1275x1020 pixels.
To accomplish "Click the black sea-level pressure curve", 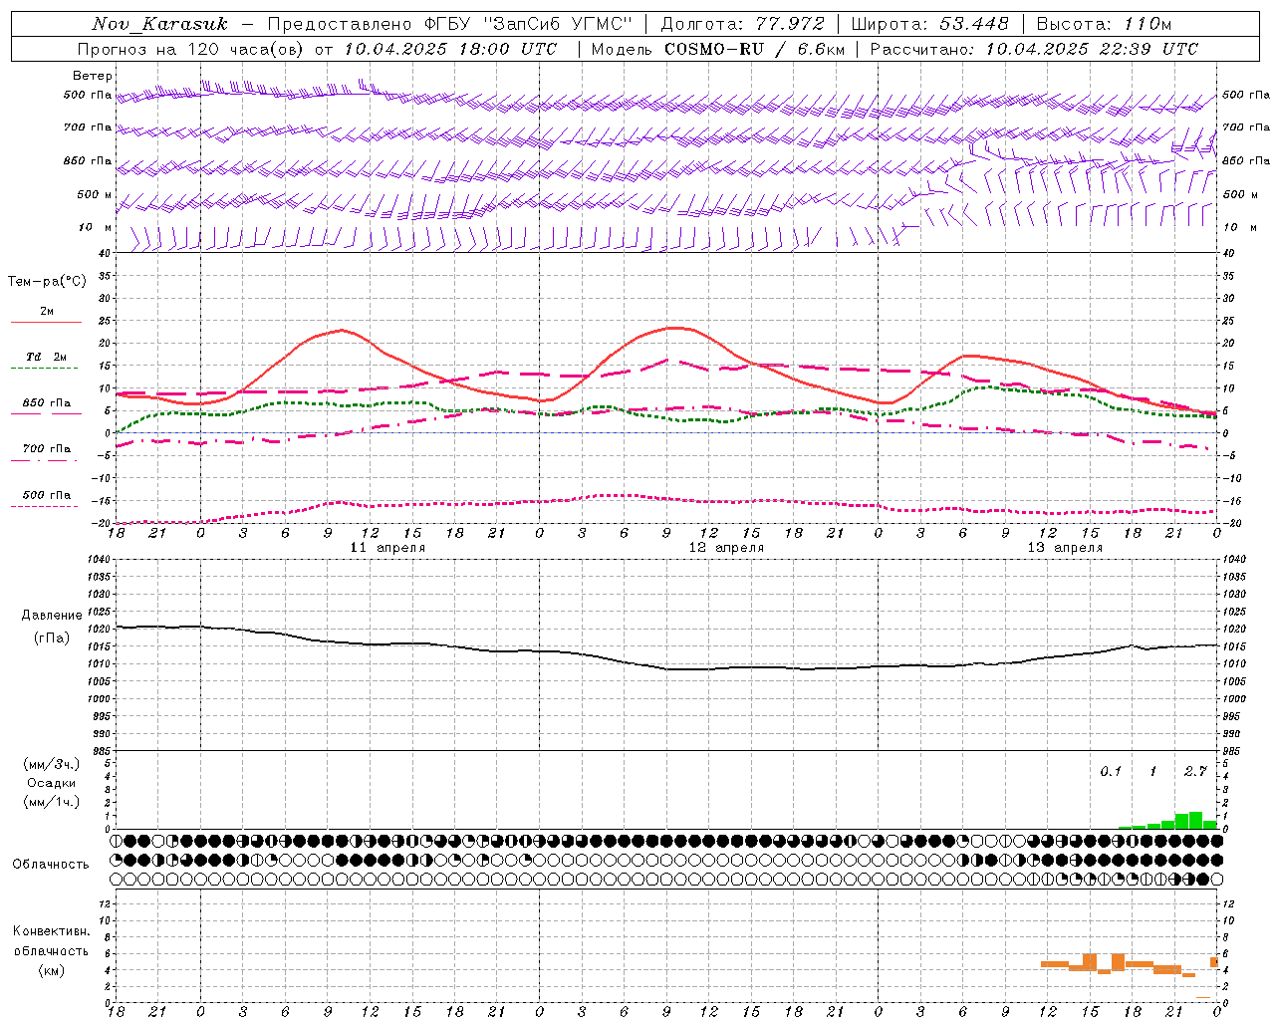I will coord(666,668).
